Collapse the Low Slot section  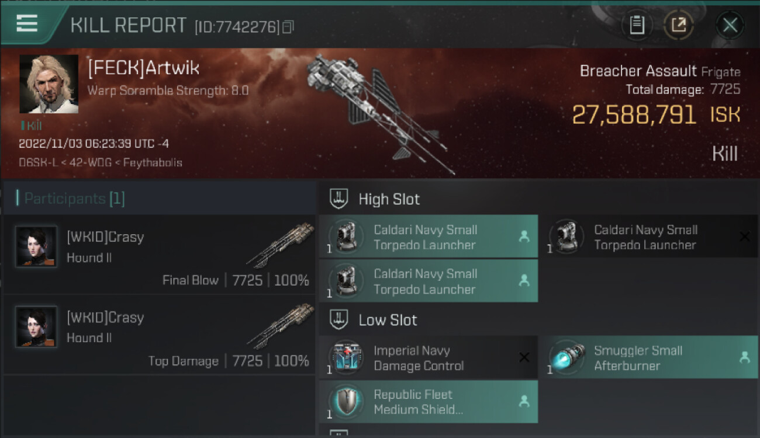(x=340, y=319)
